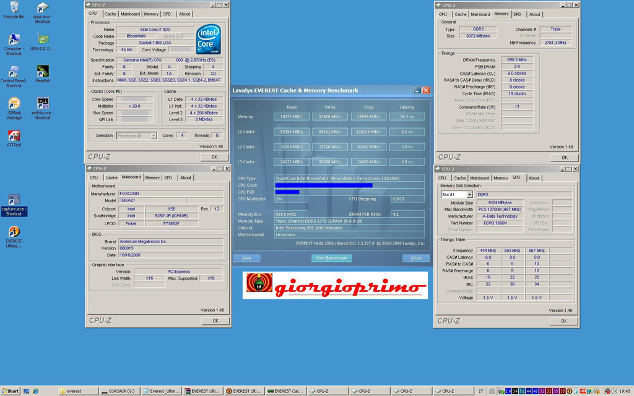The image size is (634, 396).
Task: Click OK in the Processor CPU-Z window
Action: [214, 157]
